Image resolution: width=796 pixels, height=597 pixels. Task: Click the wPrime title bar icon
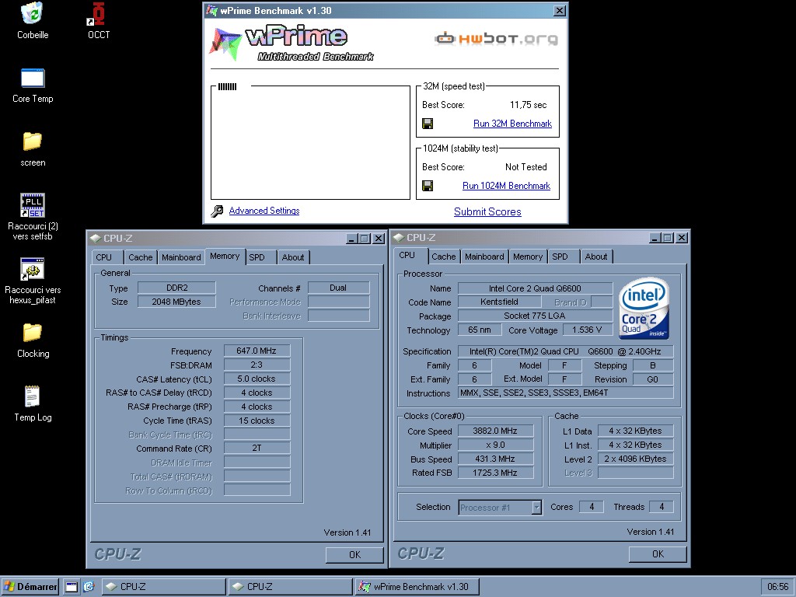coord(211,11)
